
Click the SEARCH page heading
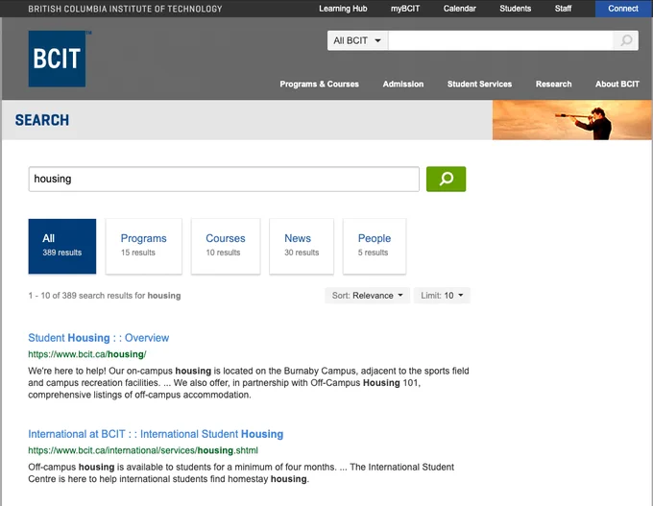[x=42, y=120]
